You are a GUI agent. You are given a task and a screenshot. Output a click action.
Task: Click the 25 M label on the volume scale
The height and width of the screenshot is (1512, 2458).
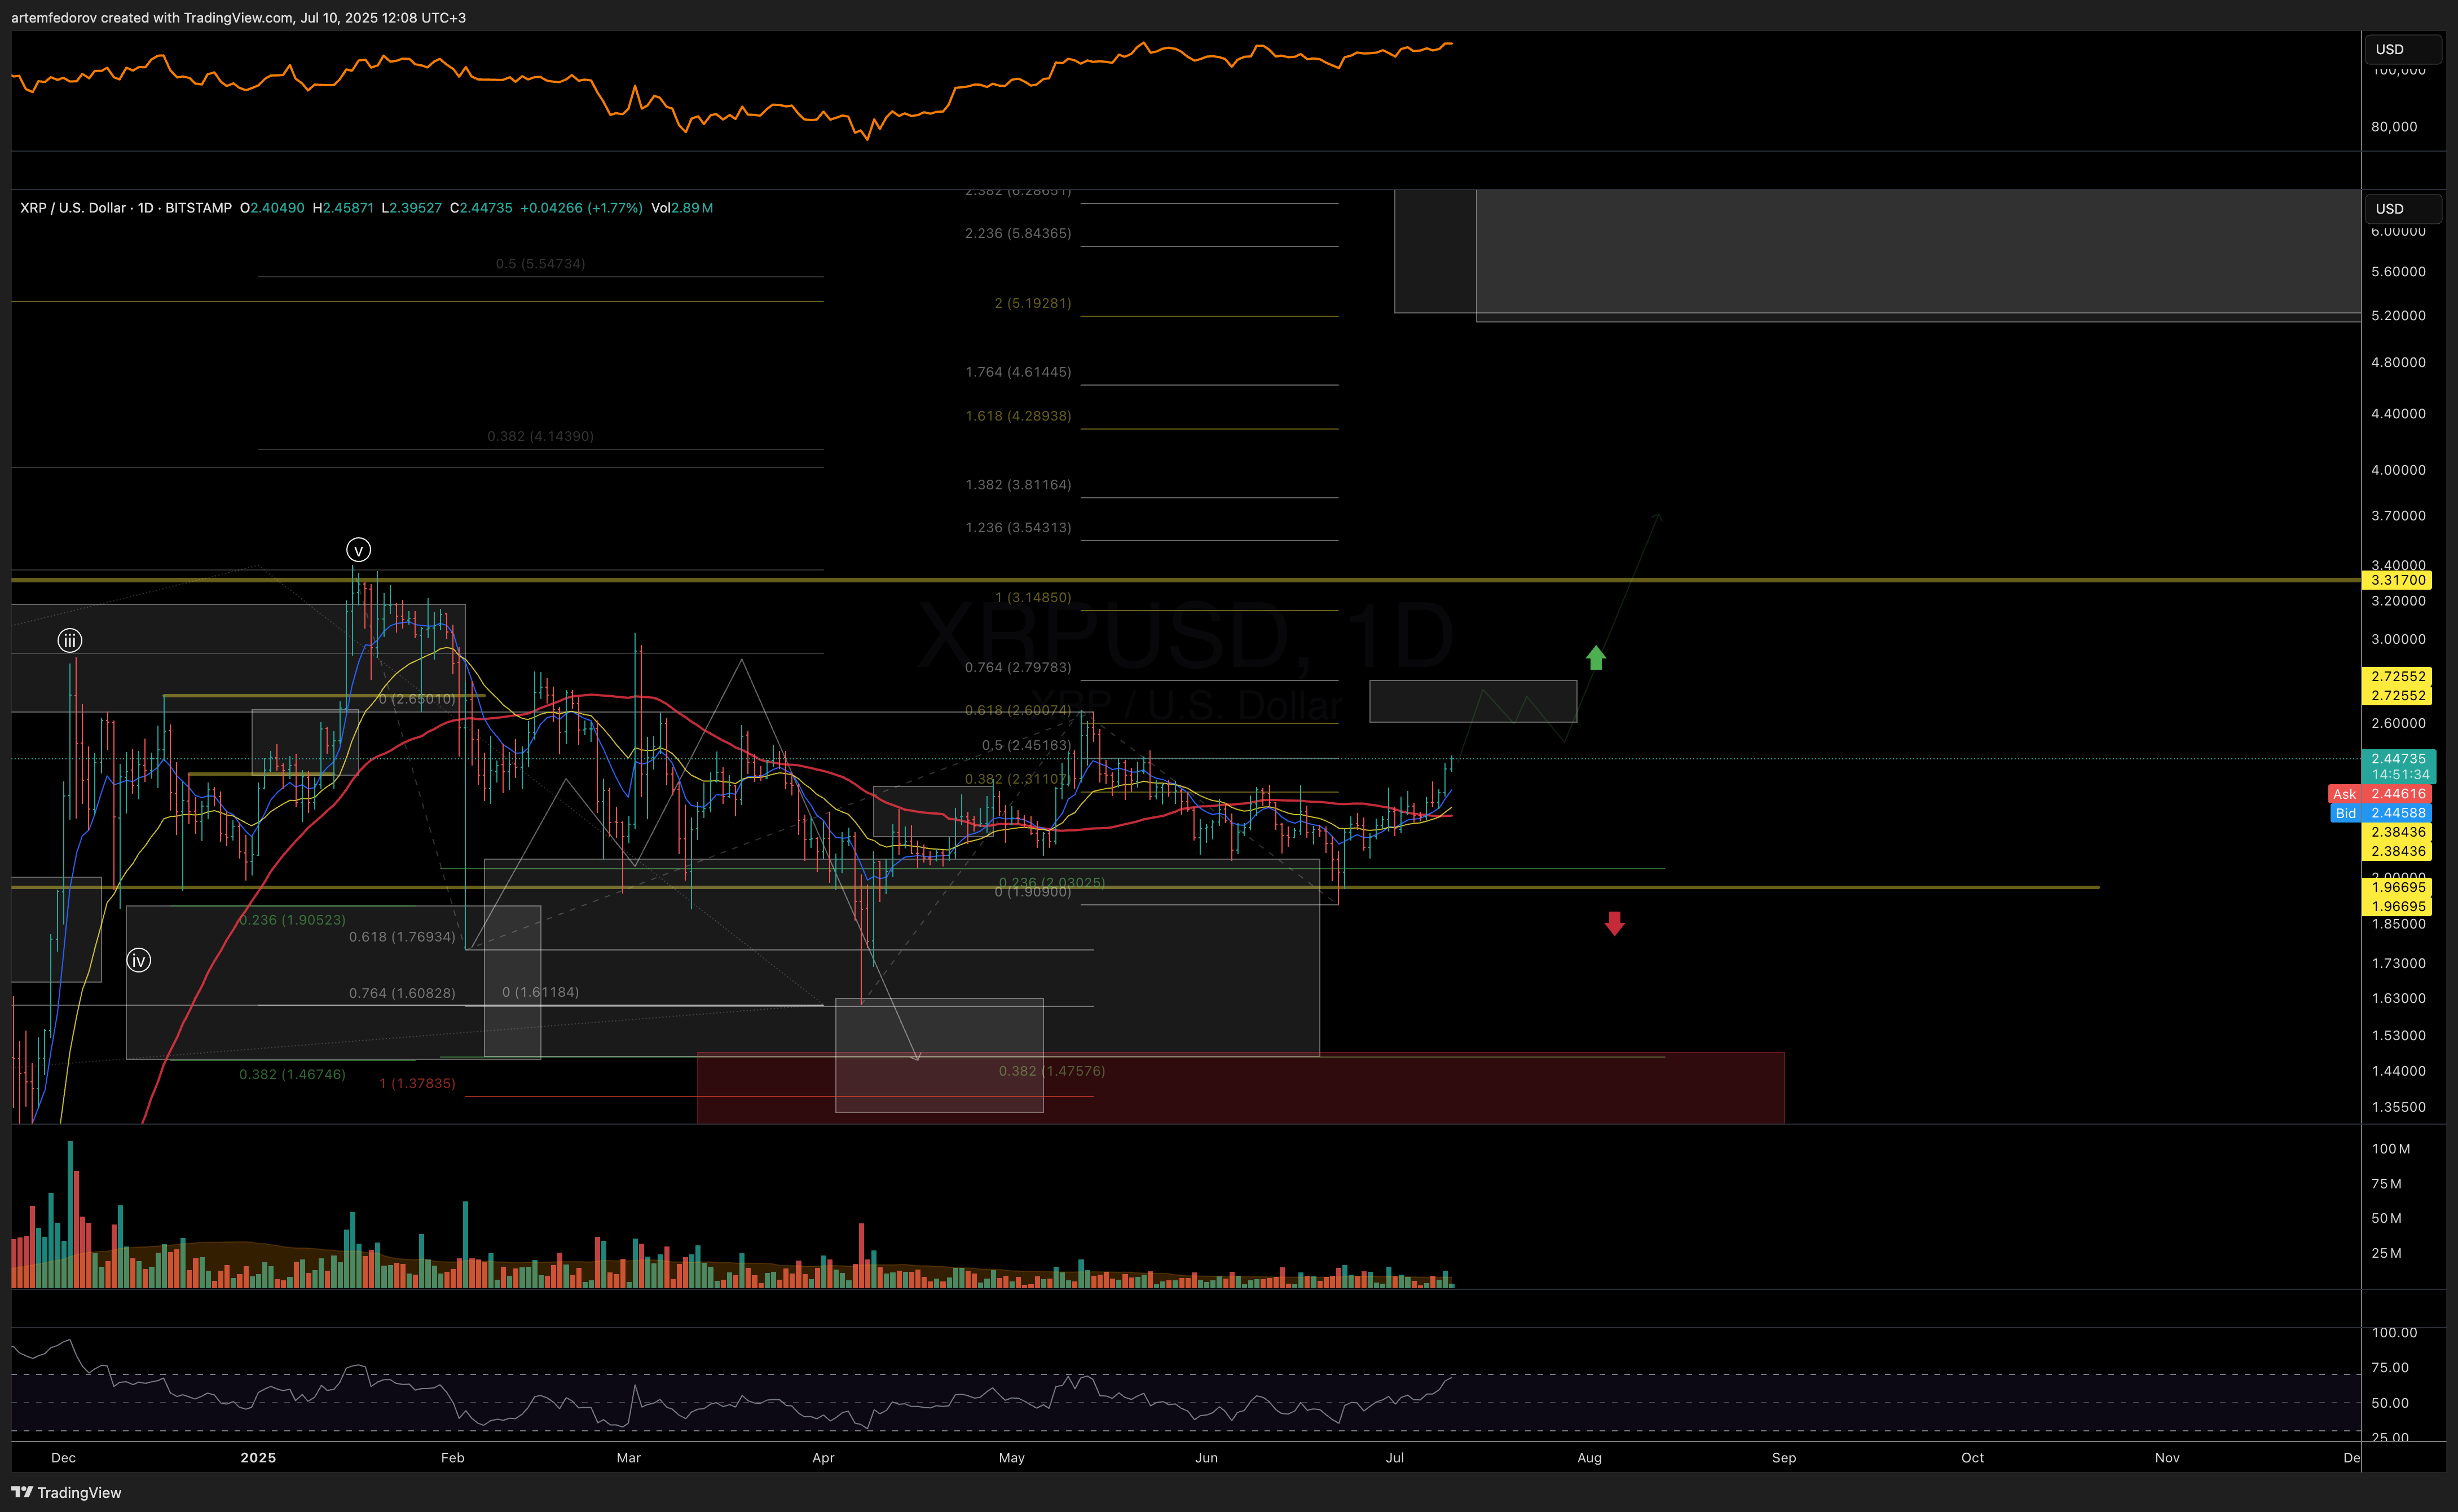[2386, 1254]
